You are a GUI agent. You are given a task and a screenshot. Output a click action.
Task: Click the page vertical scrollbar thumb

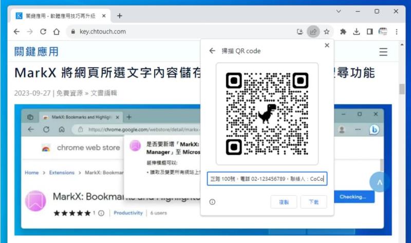point(402,89)
